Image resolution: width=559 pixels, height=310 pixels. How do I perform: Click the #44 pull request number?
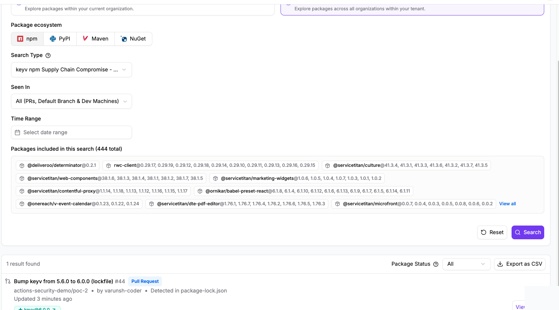coord(120,282)
